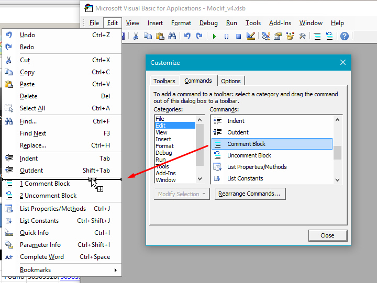The image size is (377, 283).
Task: Open the Project Explorer toolbar icon
Action: pos(266,36)
